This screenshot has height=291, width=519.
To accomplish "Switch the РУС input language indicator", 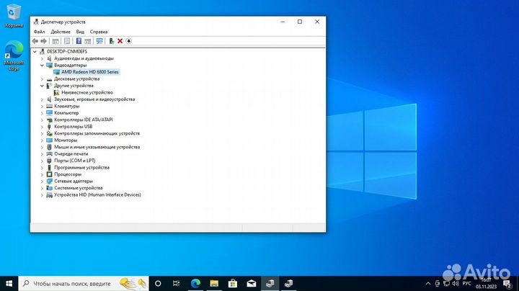I will coord(466,283).
